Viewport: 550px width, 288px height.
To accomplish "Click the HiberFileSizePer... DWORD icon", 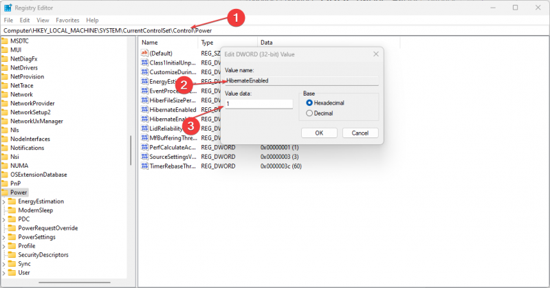I will [144, 100].
